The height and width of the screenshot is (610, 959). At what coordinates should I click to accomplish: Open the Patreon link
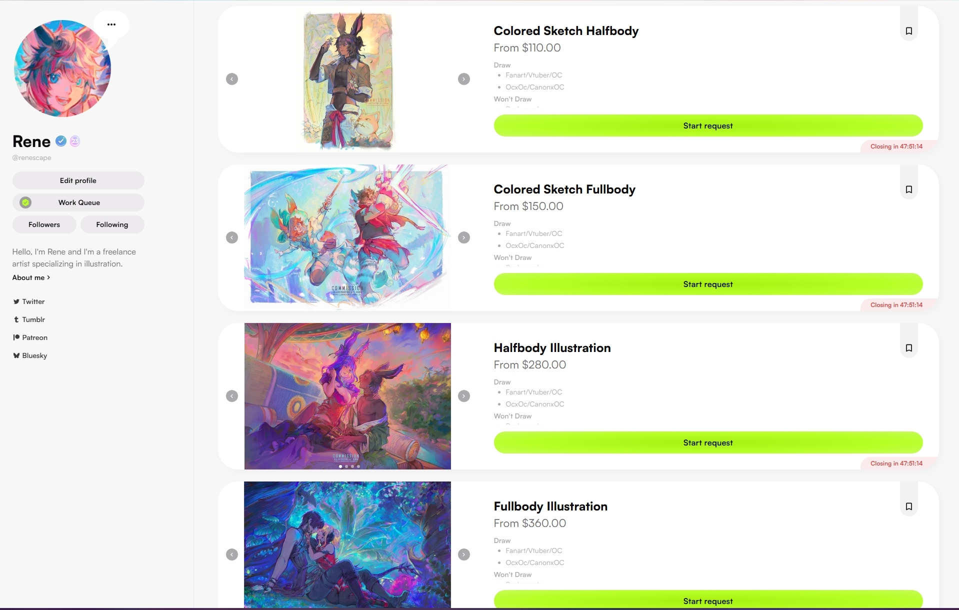coord(30,337)
